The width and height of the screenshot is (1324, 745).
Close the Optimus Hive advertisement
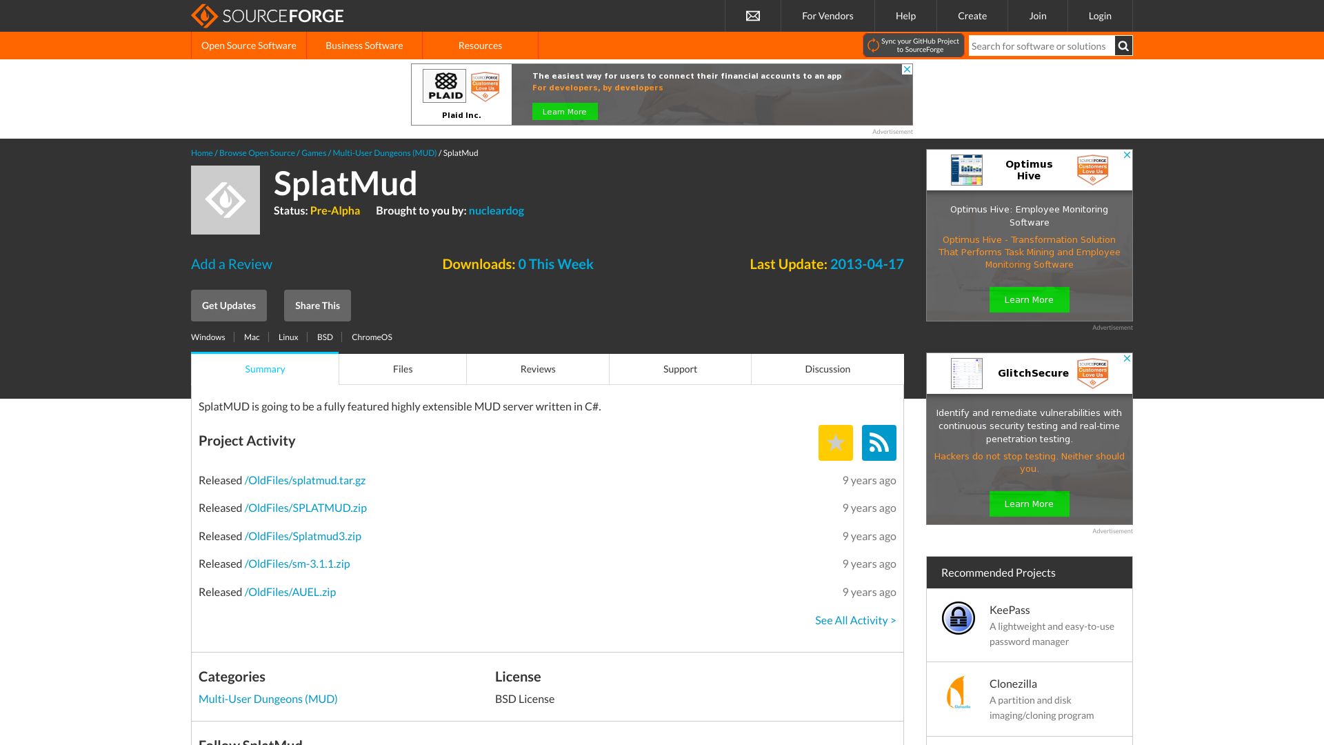pyautogui.click(x=1127, y=155)
